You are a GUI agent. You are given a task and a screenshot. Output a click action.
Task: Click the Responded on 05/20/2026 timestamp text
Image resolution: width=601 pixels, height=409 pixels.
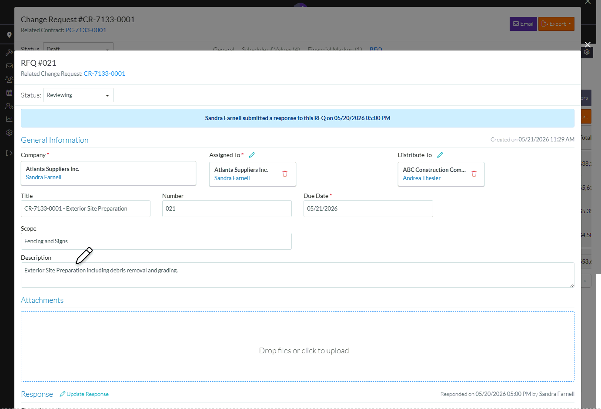point(508,394)
